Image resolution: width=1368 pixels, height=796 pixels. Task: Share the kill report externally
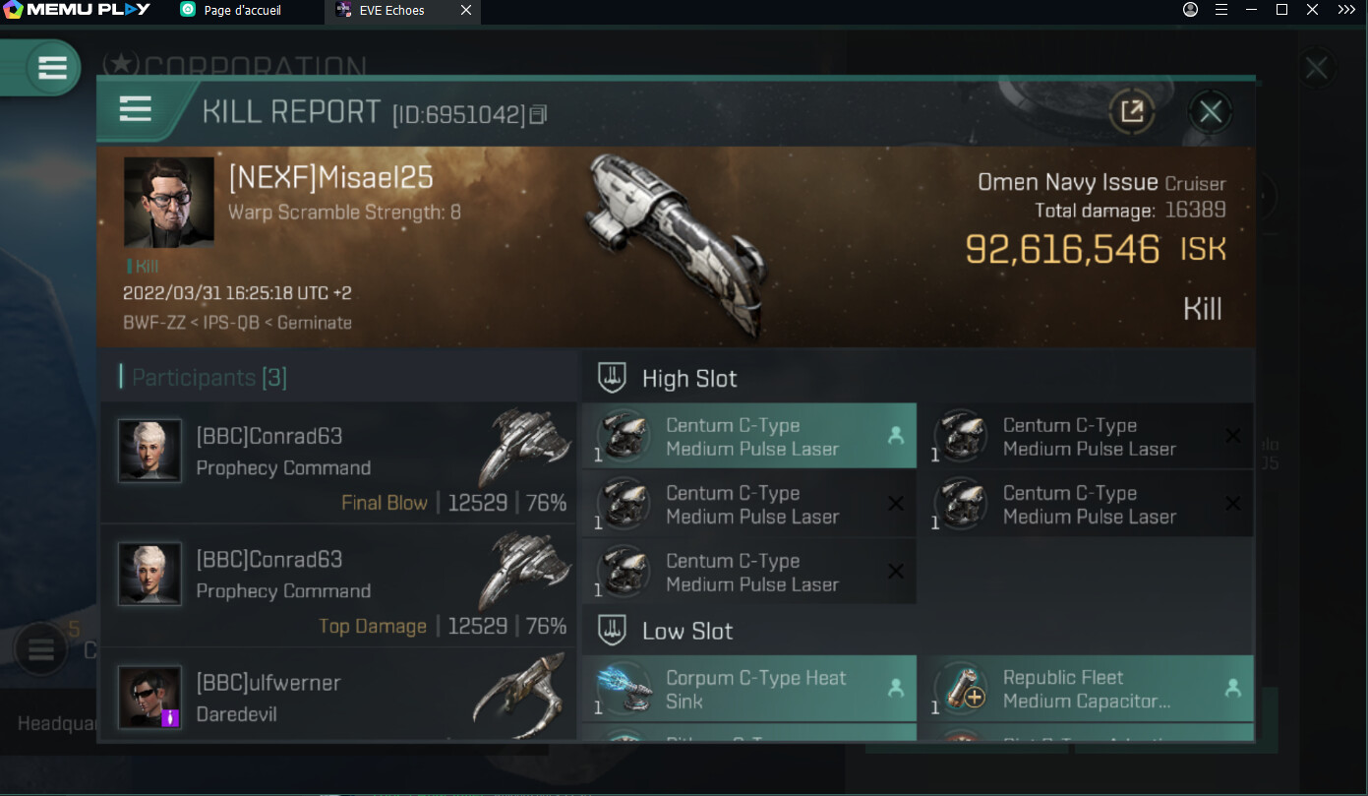[x=1132, y=111]
